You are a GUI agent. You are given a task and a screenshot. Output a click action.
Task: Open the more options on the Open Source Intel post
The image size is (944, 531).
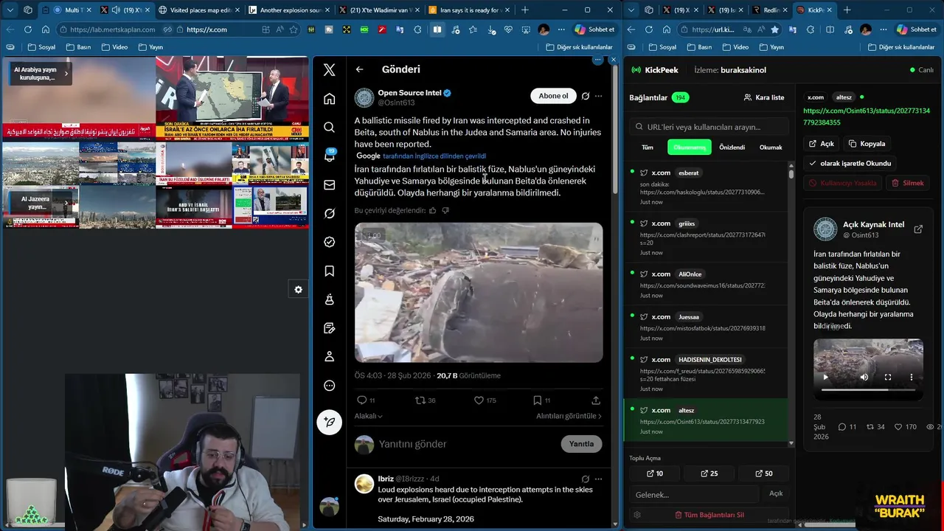click(598, 96)
